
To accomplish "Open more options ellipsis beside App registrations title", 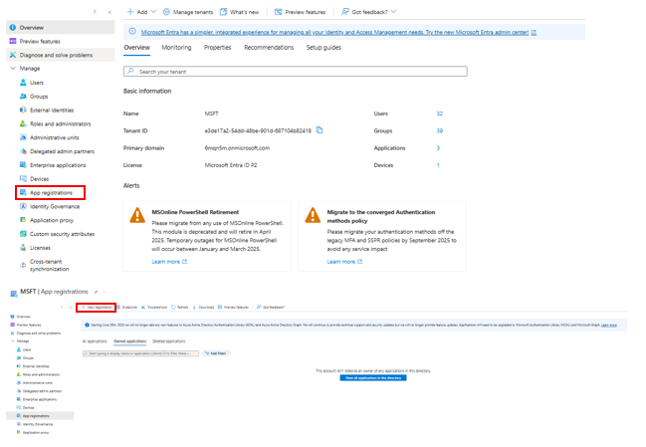I will coord(105,292).
